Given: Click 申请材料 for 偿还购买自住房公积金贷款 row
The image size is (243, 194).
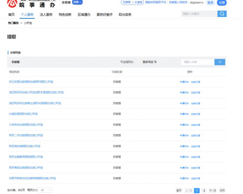Looking at the screenshot, I should click(184, 92).
